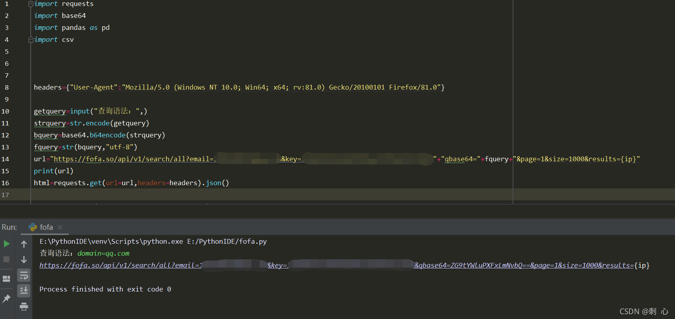Restore layout icon in Run panel
The image size is (675, 319).
pyautogui.click(x=6, y=279)
